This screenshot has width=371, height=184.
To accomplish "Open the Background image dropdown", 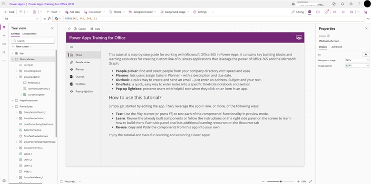I will (175, 12).
